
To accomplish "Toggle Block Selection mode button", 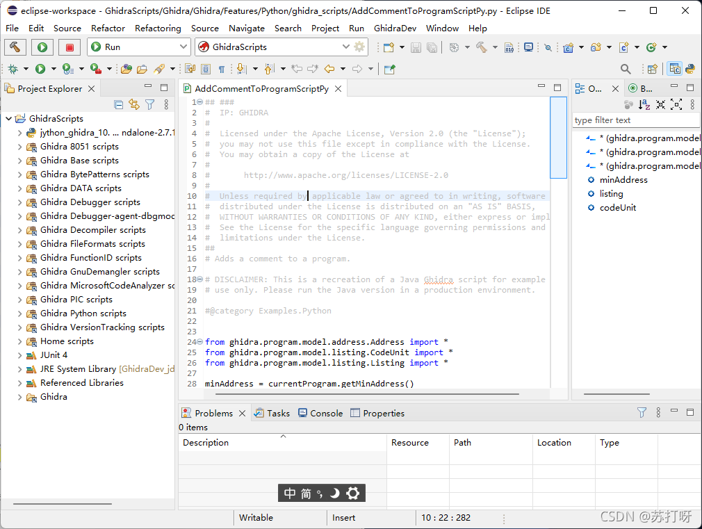I will (x=206, y=69).
